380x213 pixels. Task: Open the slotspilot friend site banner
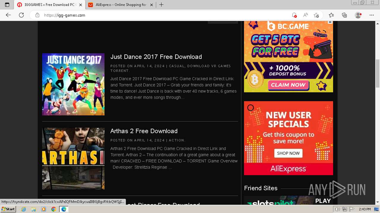click(x=289, y=200)
